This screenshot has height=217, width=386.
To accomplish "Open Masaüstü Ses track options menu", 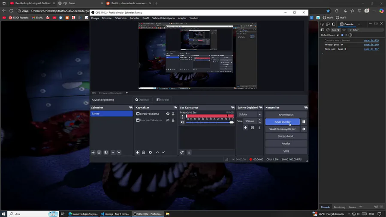I will [x=182, y=117].
